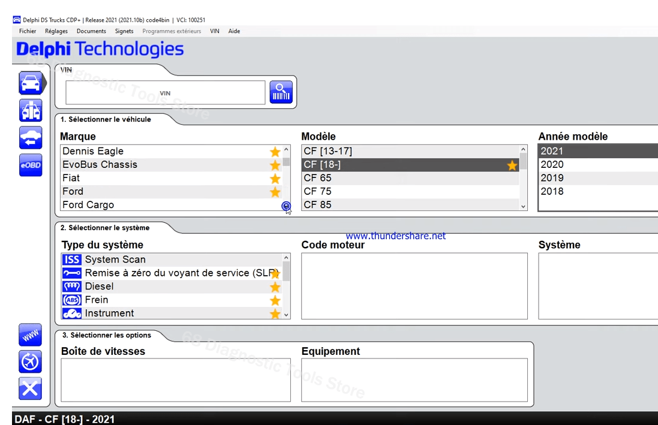Image resolution: width=658 pixels, height=425 pixels.
Task: Toggle favorite star for Diesel system
Action: coord(275,287)
